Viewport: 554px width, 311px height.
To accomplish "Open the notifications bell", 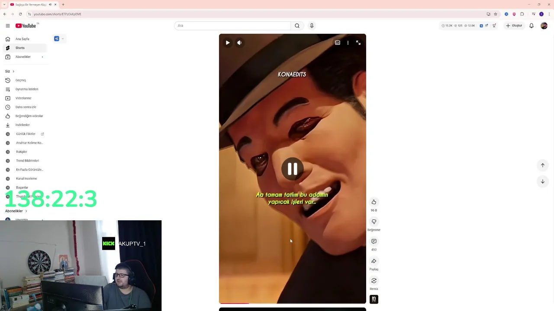I will click(531, 25).
